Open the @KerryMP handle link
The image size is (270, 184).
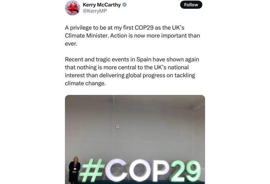pos(95,11)
